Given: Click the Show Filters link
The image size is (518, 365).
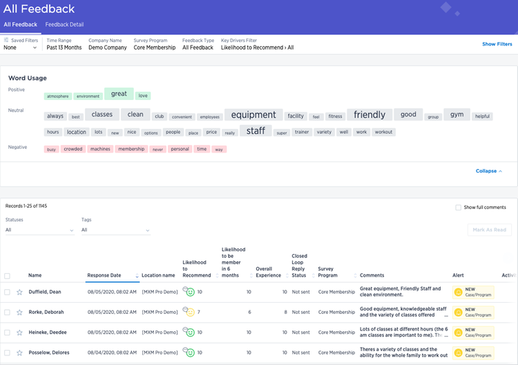Looking at the screenshot, I should pos(497,44).
